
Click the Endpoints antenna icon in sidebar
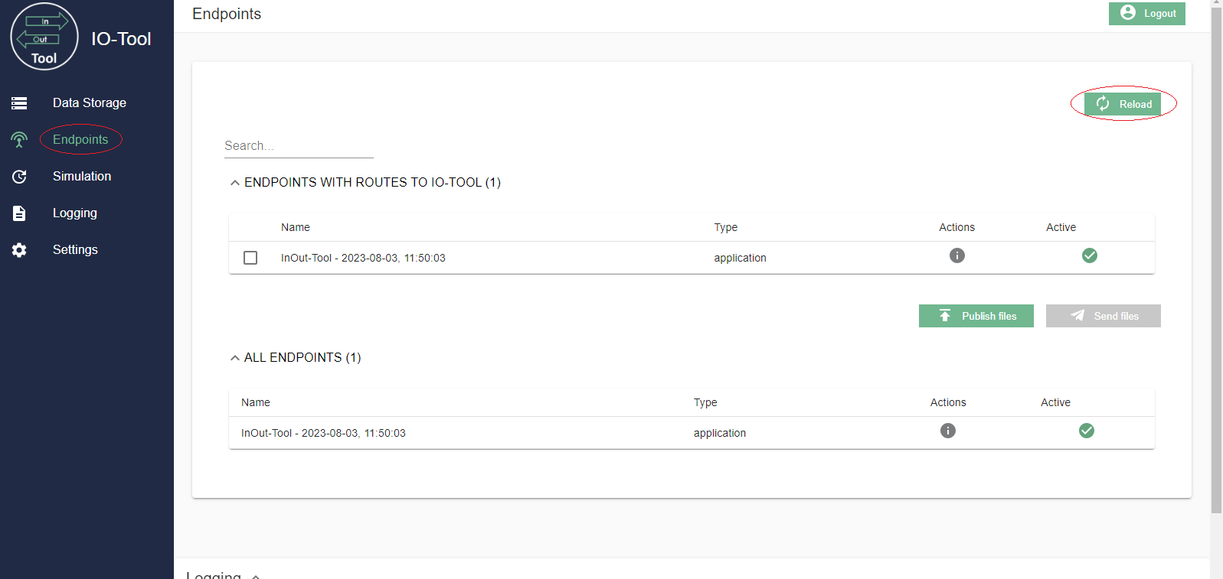click(x=18, y=139)
